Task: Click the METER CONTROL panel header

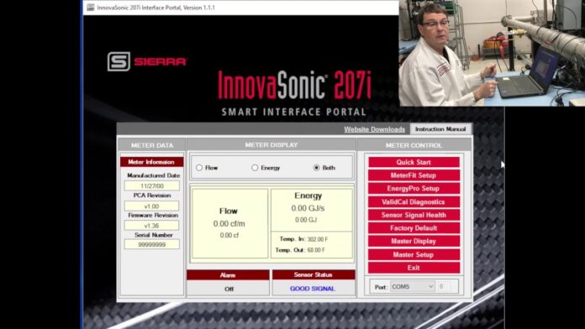Action: (414, 145)
